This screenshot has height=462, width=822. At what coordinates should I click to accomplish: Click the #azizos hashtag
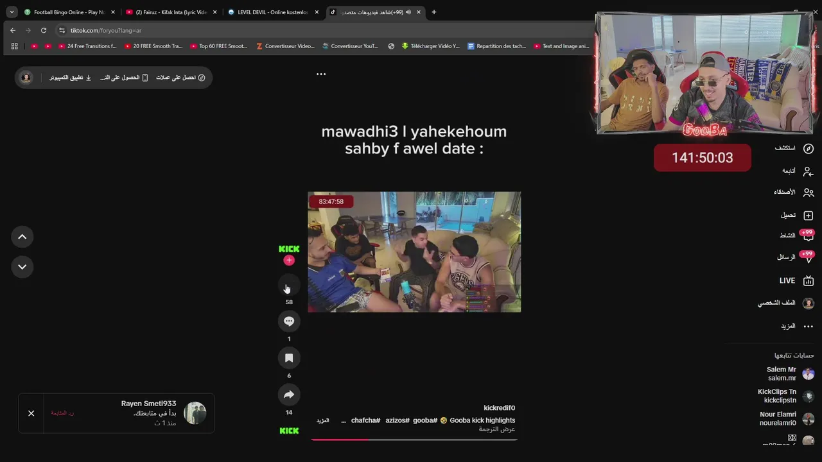(398, 420)
